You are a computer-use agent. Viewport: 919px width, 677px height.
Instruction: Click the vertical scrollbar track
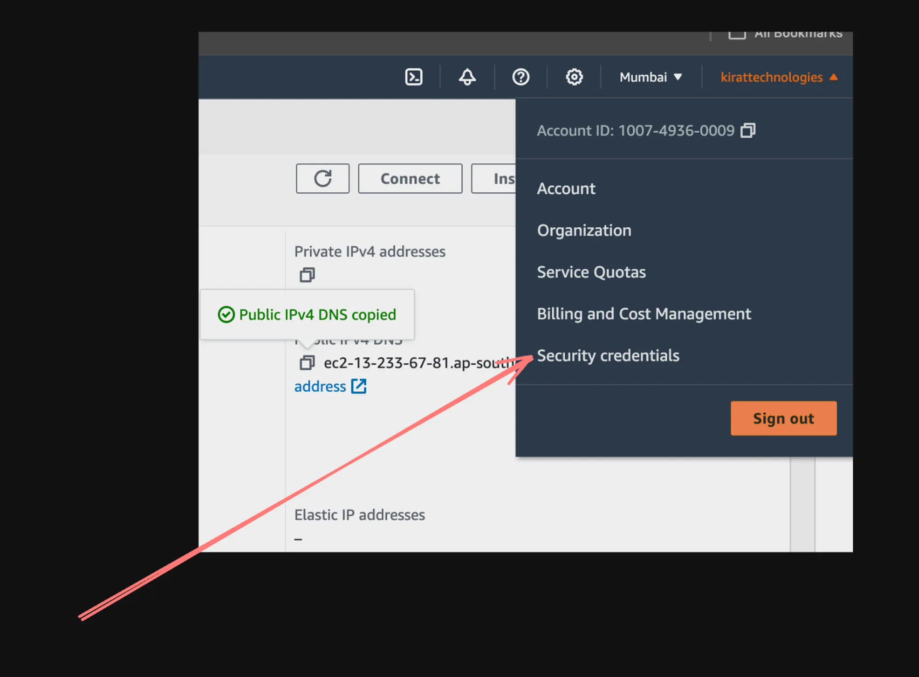click(x=802, y=505)
